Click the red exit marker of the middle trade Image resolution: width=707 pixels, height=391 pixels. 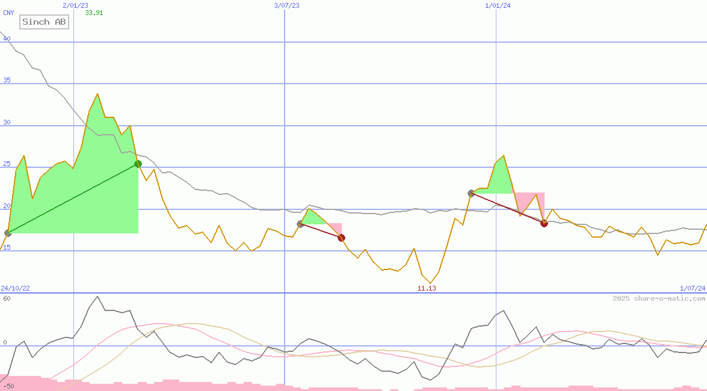pos(341,238)
